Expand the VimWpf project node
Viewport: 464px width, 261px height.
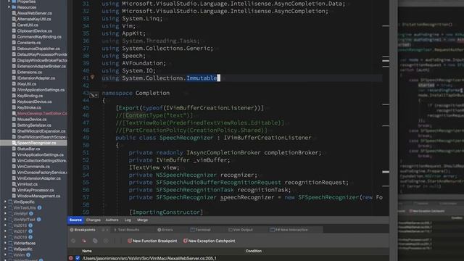tap(5, 214)
